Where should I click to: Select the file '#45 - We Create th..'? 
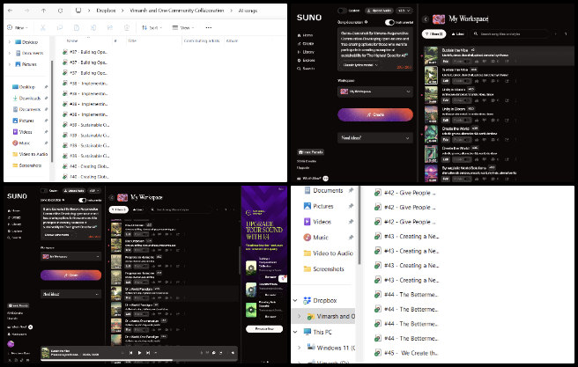tap(406, 353)
